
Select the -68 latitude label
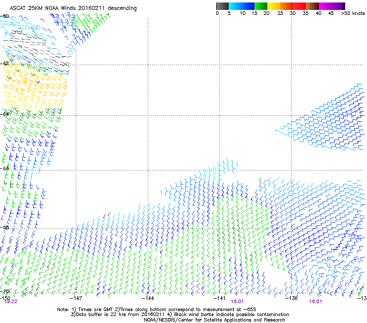click(4, 227)
